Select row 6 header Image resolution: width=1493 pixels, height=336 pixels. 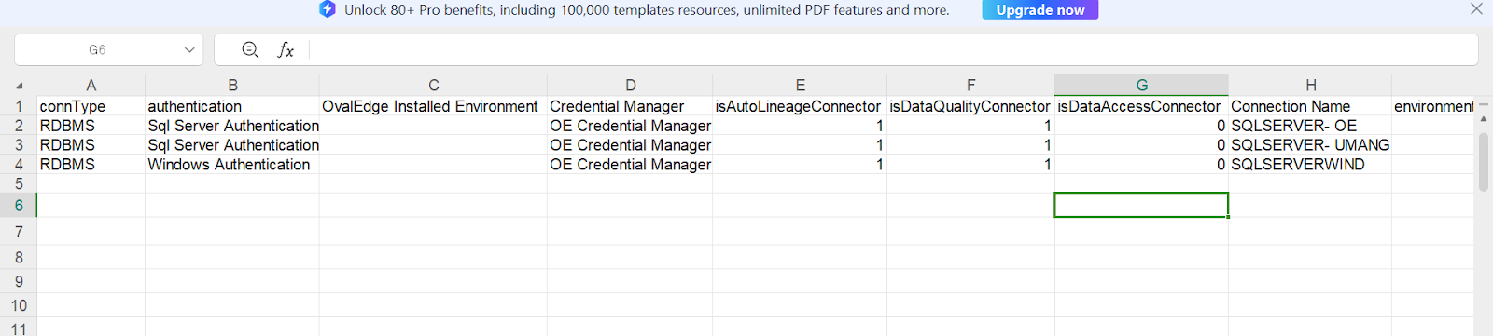pos(19,205)
